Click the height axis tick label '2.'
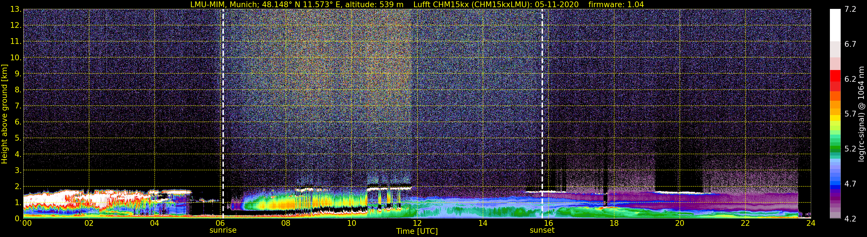This screenshot has width=867, height=237. coord(18,186)
